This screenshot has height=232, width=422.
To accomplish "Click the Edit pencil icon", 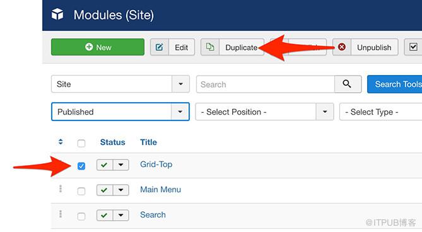I will 160,47.
